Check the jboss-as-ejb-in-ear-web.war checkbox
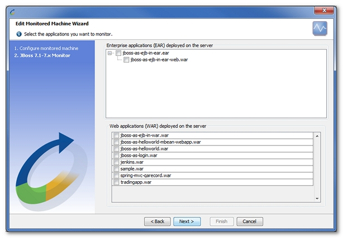The image size is (343, 238). [126, 60]
